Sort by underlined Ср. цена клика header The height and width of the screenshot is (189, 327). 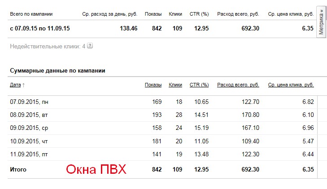291,85
